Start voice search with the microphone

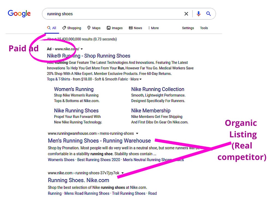coord(198,14)
